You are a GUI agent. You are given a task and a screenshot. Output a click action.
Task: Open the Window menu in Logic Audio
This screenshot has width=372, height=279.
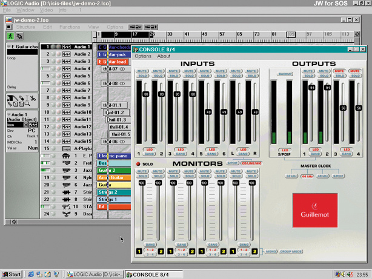coord(25,10)
